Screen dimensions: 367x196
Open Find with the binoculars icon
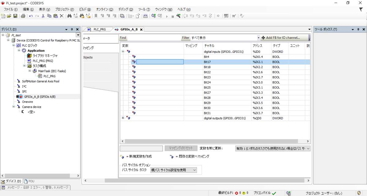pyautogui.click(x=69, y=16)
